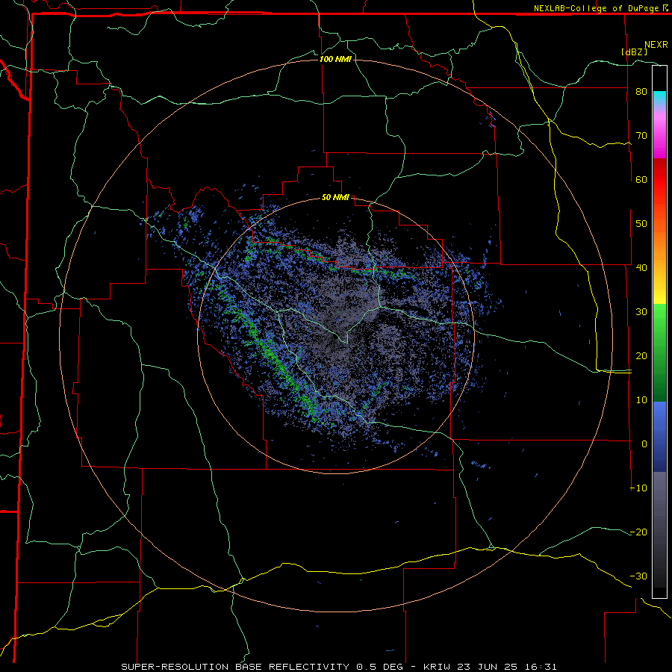This screenshot has width=672, height=672.
Task: Click the 10 value on the dBZ scale
Action: [x=641, y=400]
